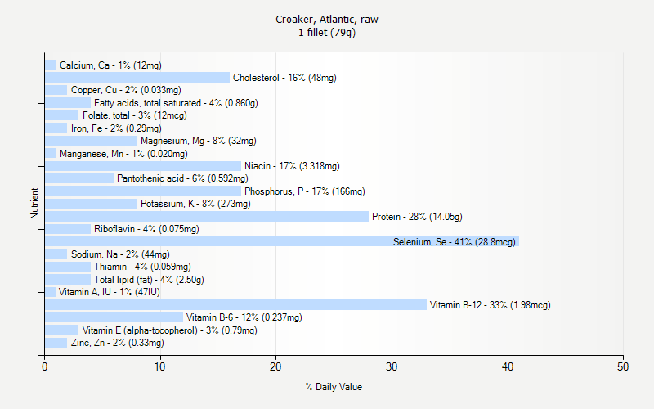Select 'Selenium, Se - 41% (28.8mcg)' label
654x409 pixels.
coord(455,242)
